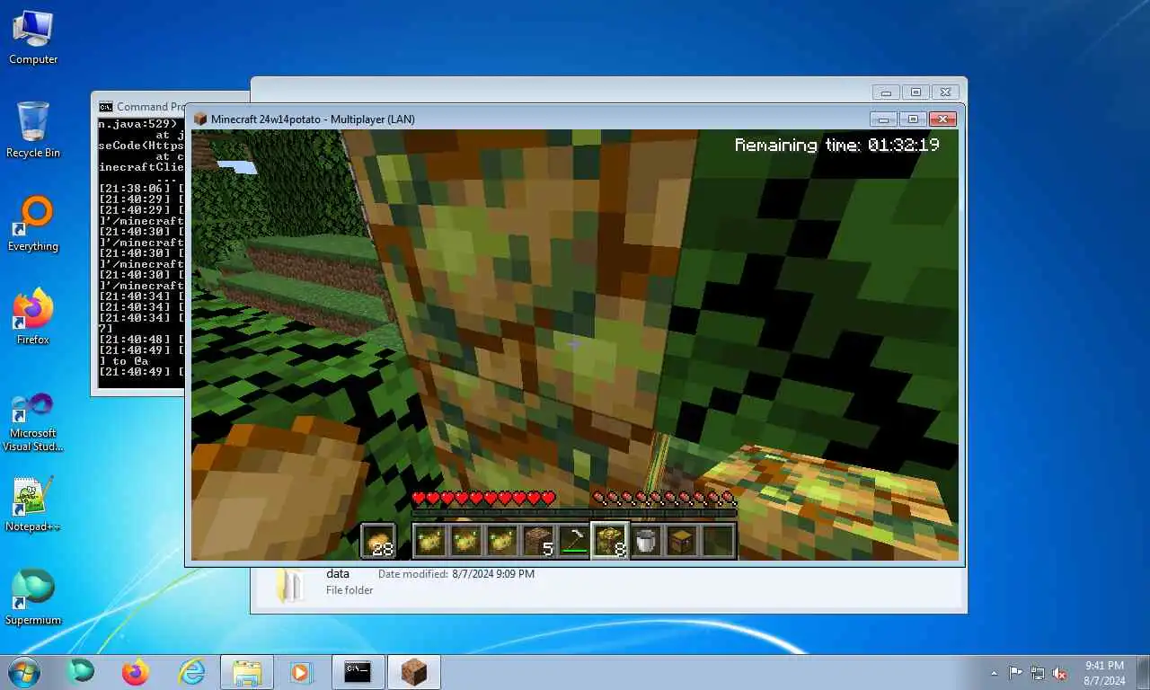
Task: Close the Explorer window behind Minecraft
Action: [x=944, y=92]
